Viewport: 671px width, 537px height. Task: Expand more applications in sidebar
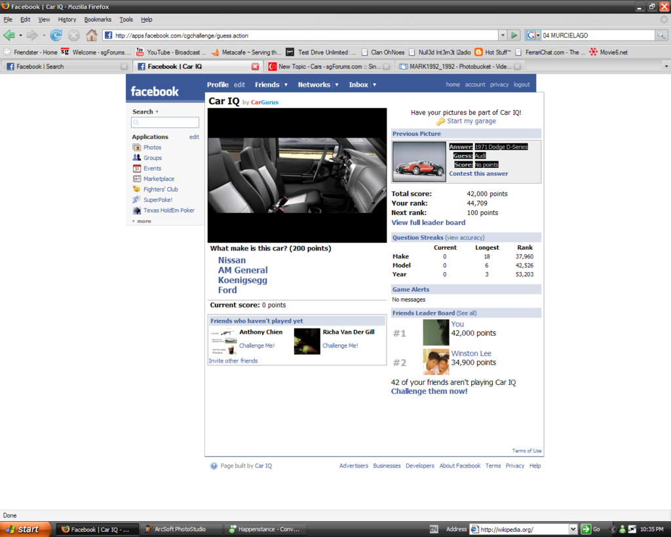tap(142, 222)
